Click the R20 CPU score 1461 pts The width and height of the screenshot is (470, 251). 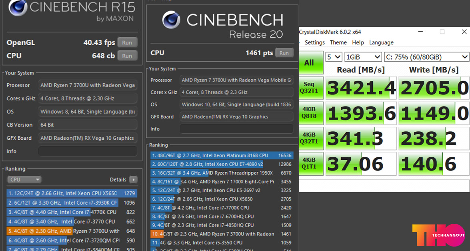pyautogui.click(x=259, y=53)
